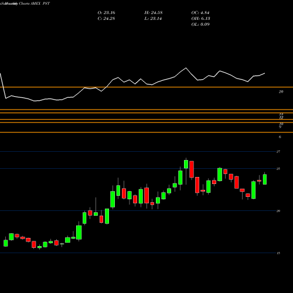Select the leftmost green candlestick
The height and width of the screenshot is (293, 293).
[6, 243]
